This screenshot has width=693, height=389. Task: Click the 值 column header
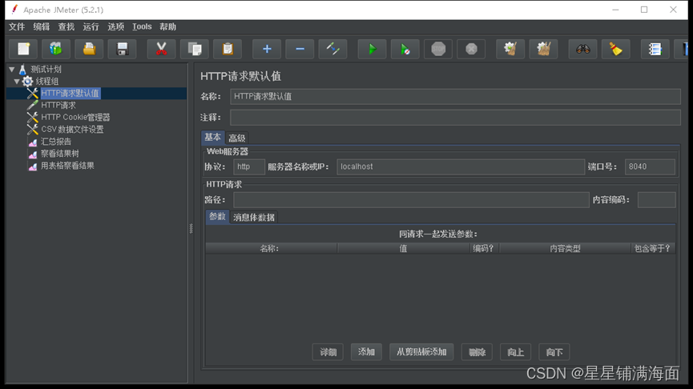(x=403, y=249)
